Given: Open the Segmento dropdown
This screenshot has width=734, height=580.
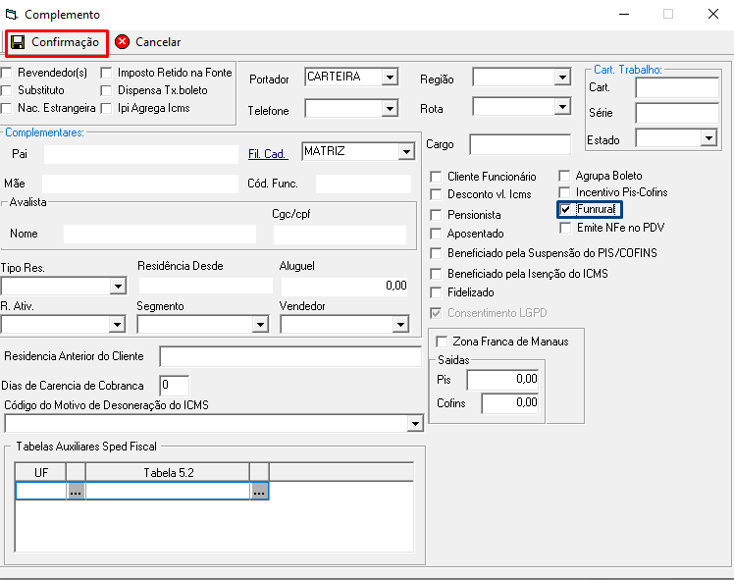Looking at the screenshot, I should tap(260, 324).
